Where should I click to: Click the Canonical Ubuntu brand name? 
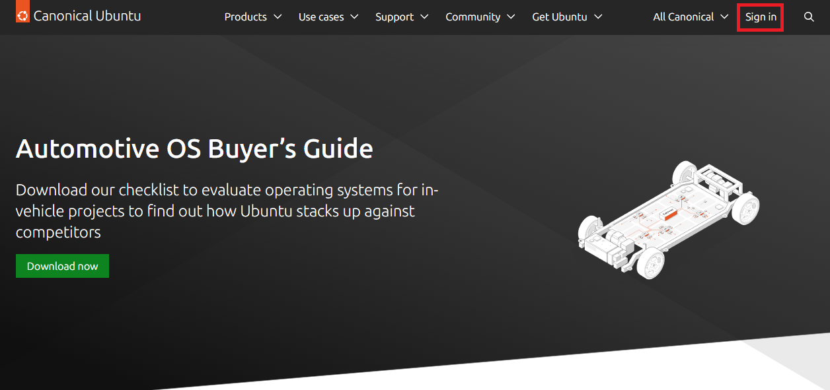[87, 16]
